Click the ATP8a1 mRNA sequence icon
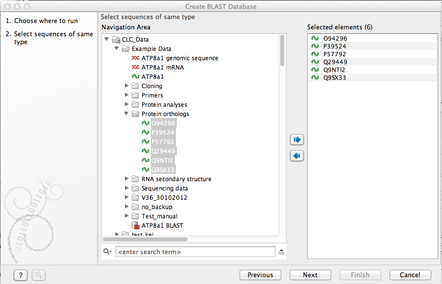This screenshot has width=442, height=284. click(136, 68)
